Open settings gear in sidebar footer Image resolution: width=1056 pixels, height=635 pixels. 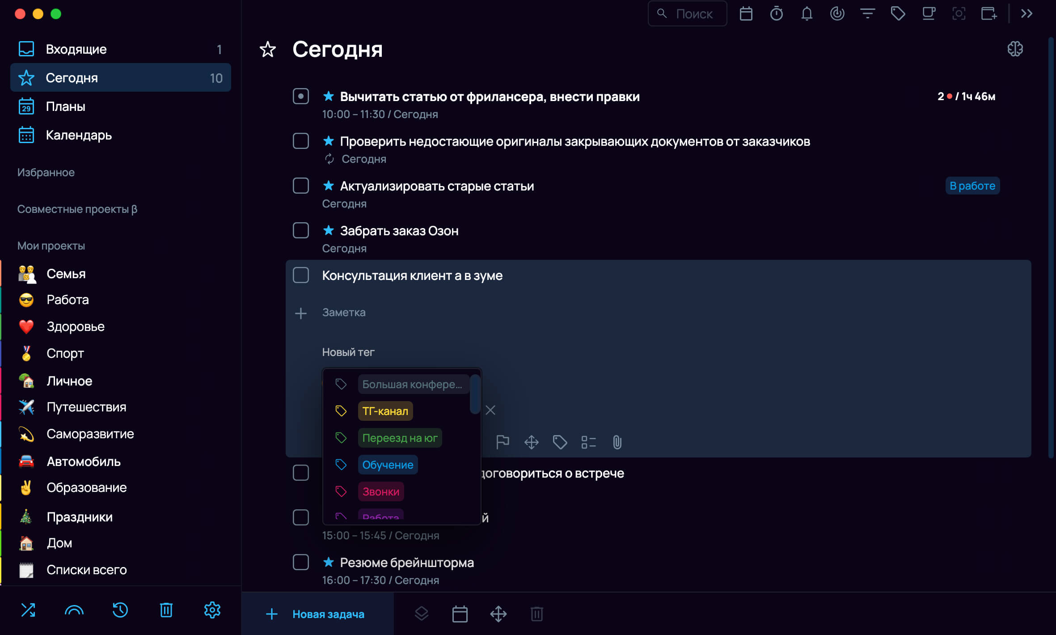212,610
